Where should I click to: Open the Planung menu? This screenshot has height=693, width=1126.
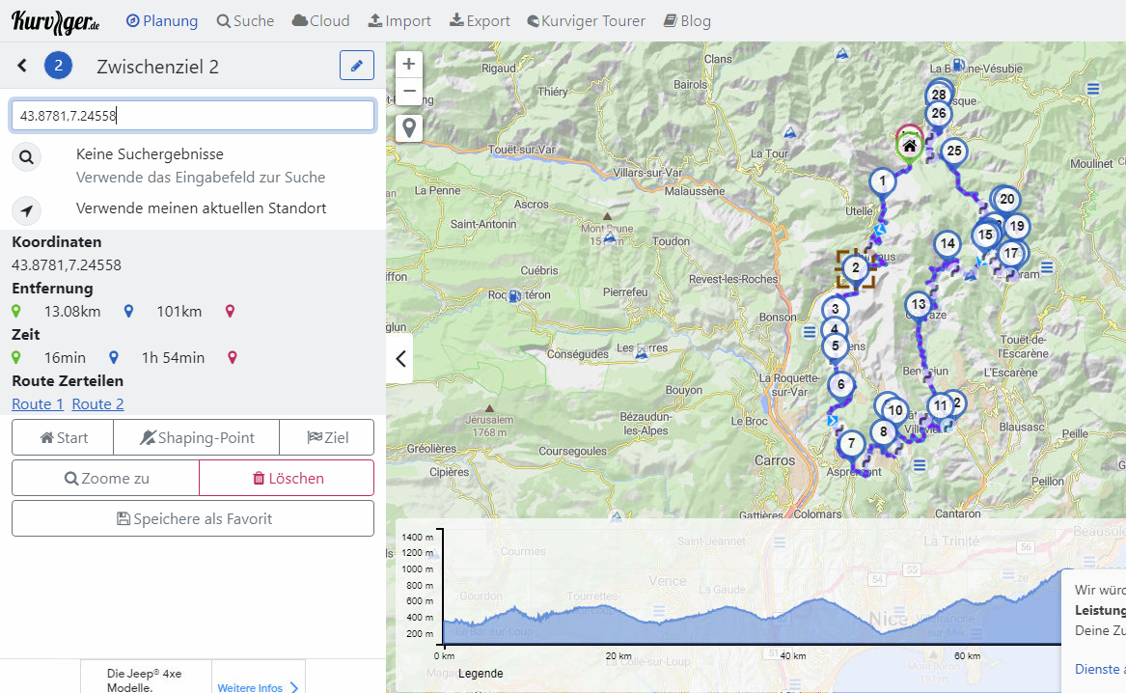click(162, 20)
